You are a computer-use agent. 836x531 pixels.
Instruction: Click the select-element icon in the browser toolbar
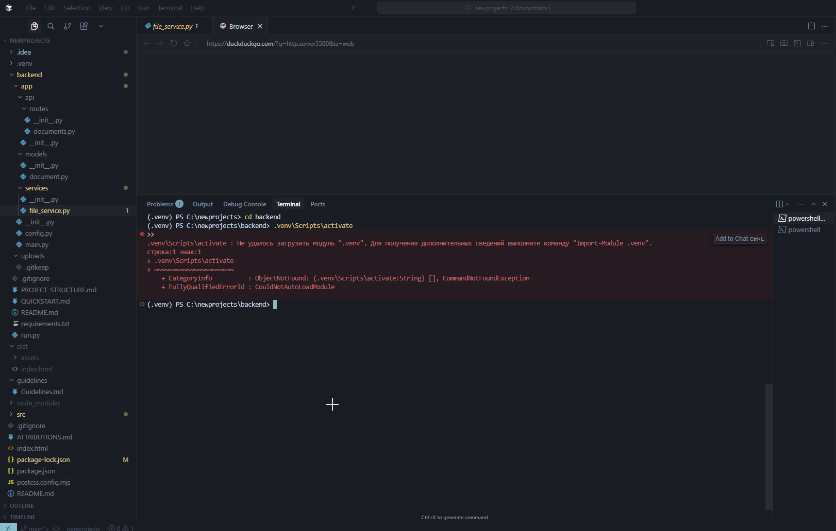coord(771,44)
